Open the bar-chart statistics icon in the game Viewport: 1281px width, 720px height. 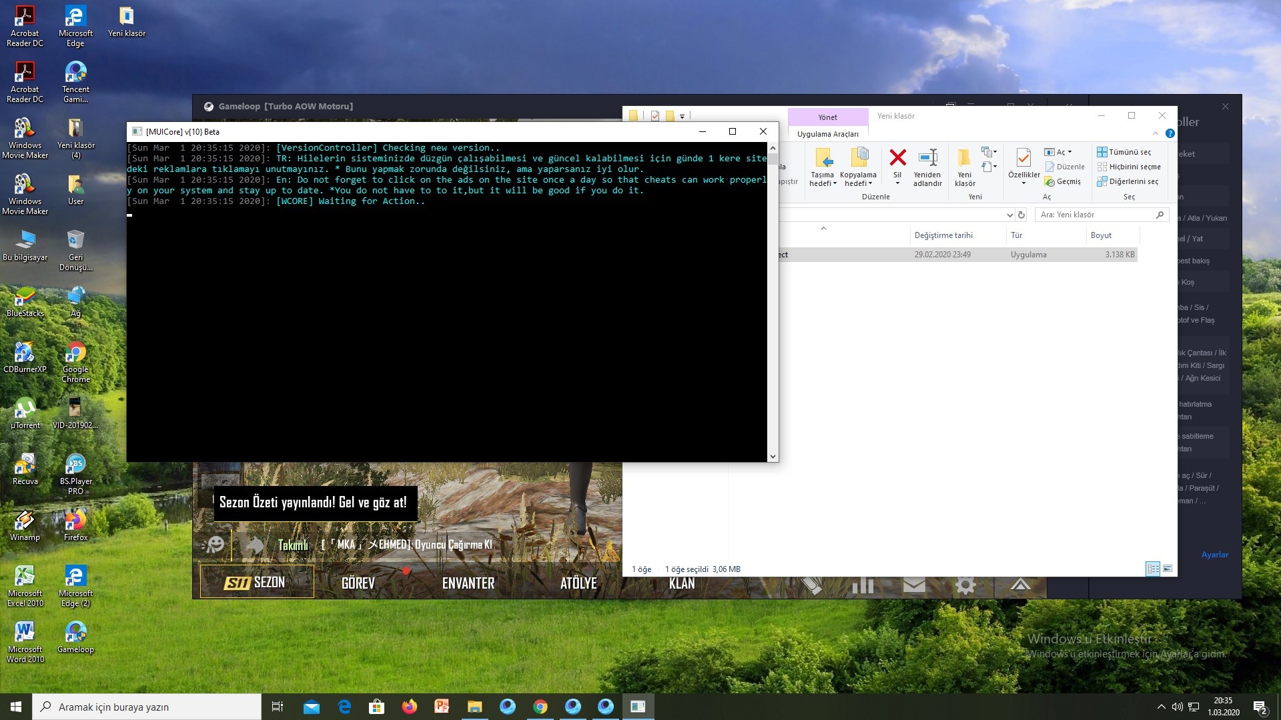(x=863, y=585)
